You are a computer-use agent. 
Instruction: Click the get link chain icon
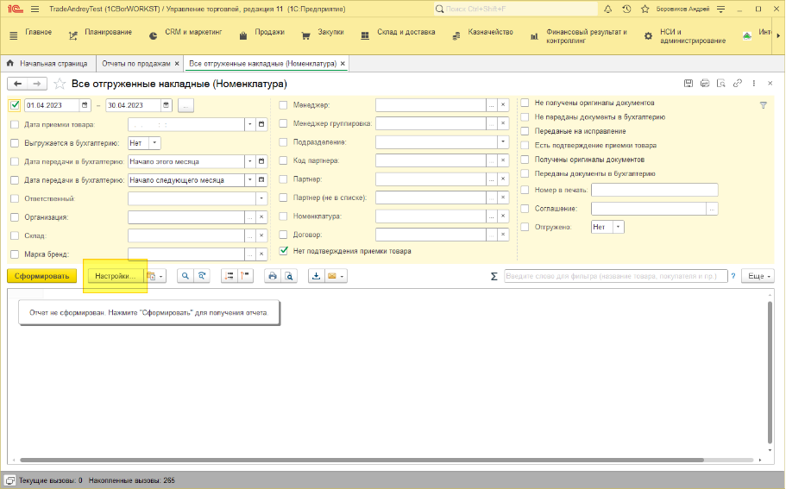[x=737, y=84]
